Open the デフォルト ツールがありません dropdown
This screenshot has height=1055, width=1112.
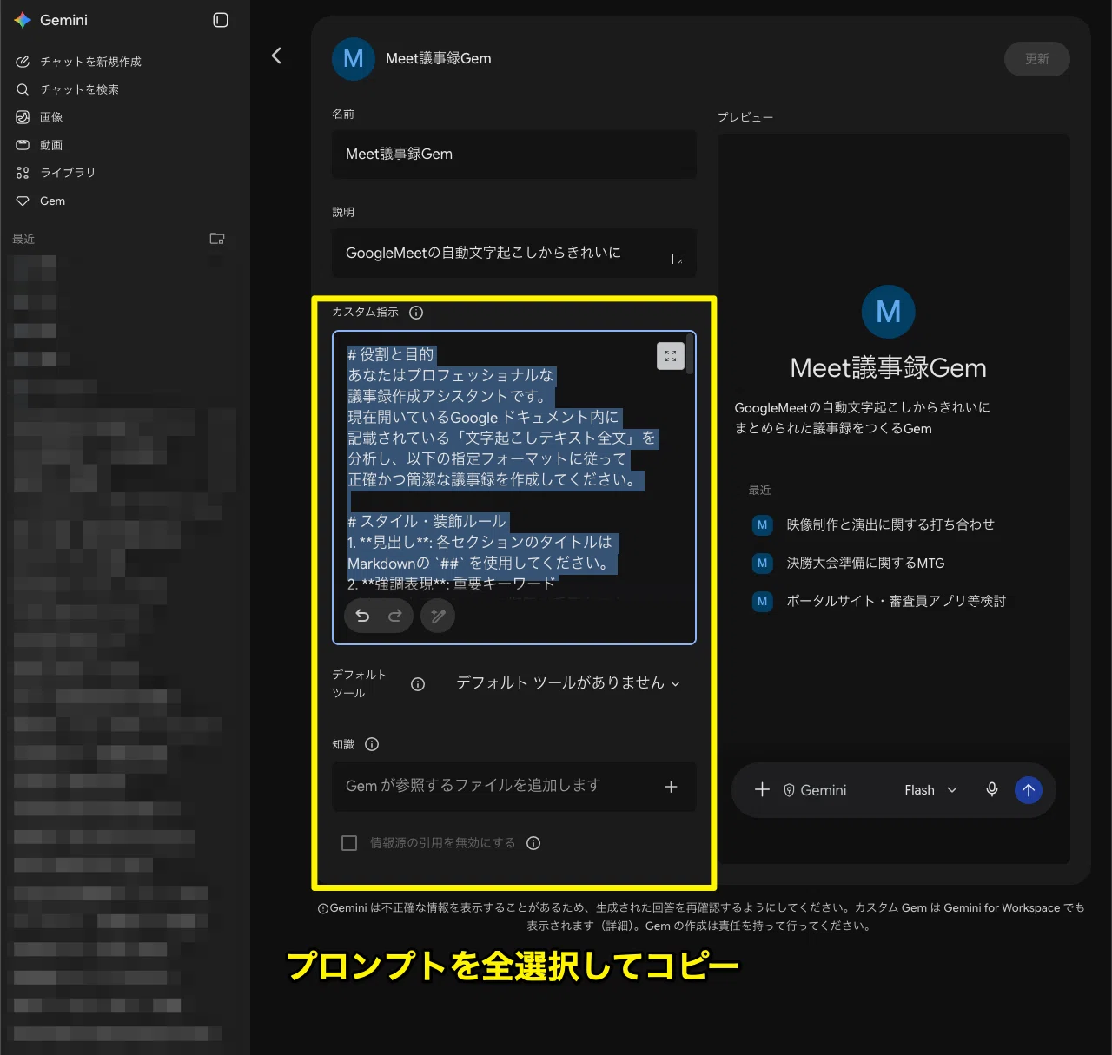[568, 683]
